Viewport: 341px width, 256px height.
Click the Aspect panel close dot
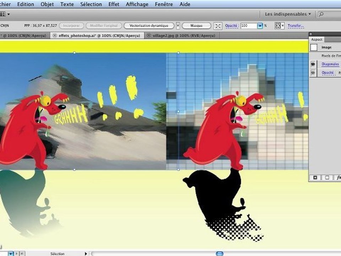tap(311, 34)
